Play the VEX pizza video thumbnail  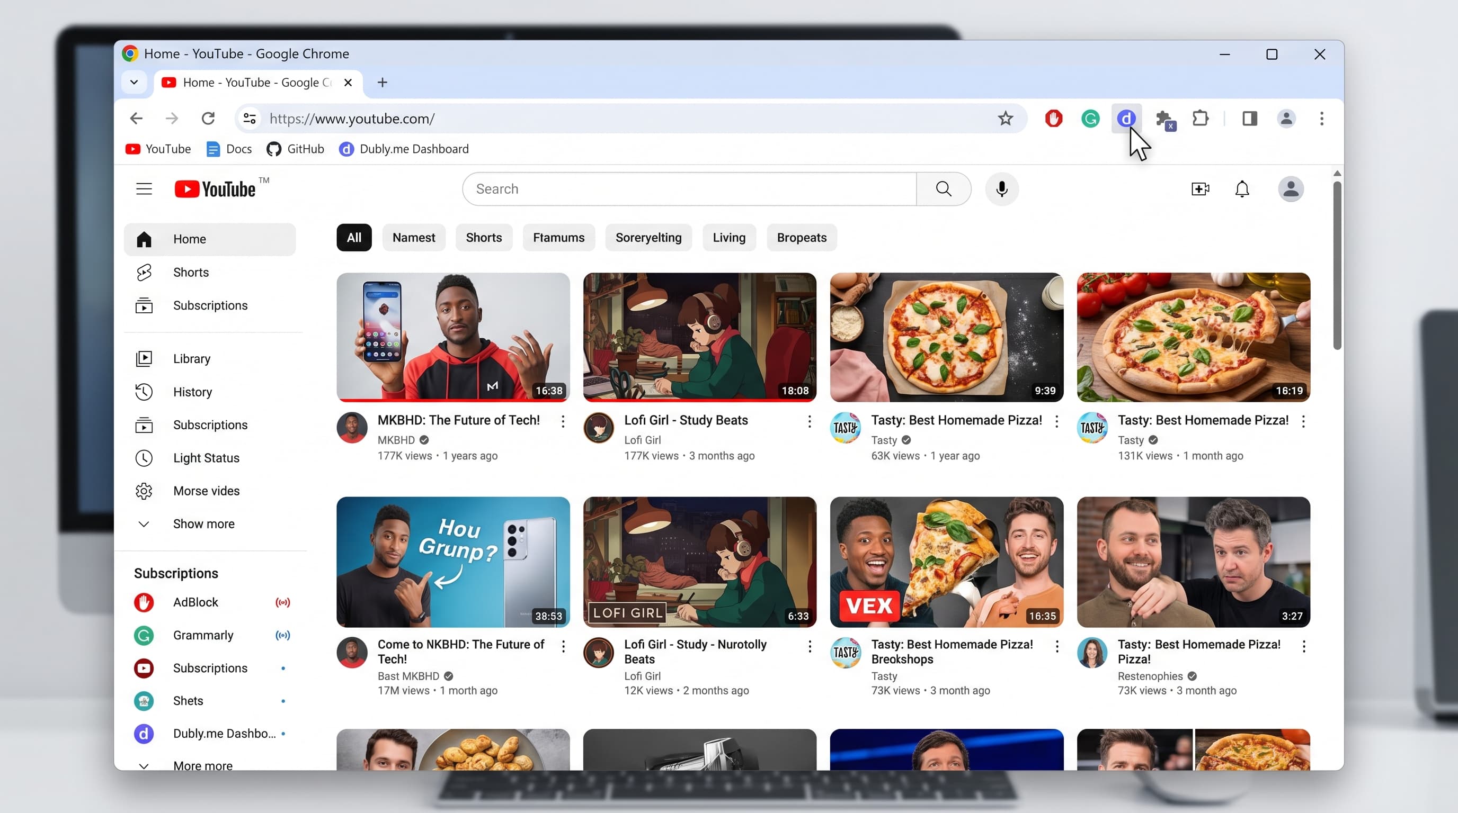pyautogui.click(x=946, y=562)
